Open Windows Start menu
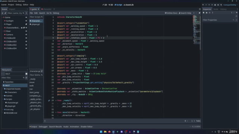Image resolution: width=239 pixels, height=134 pixels. 101,132
